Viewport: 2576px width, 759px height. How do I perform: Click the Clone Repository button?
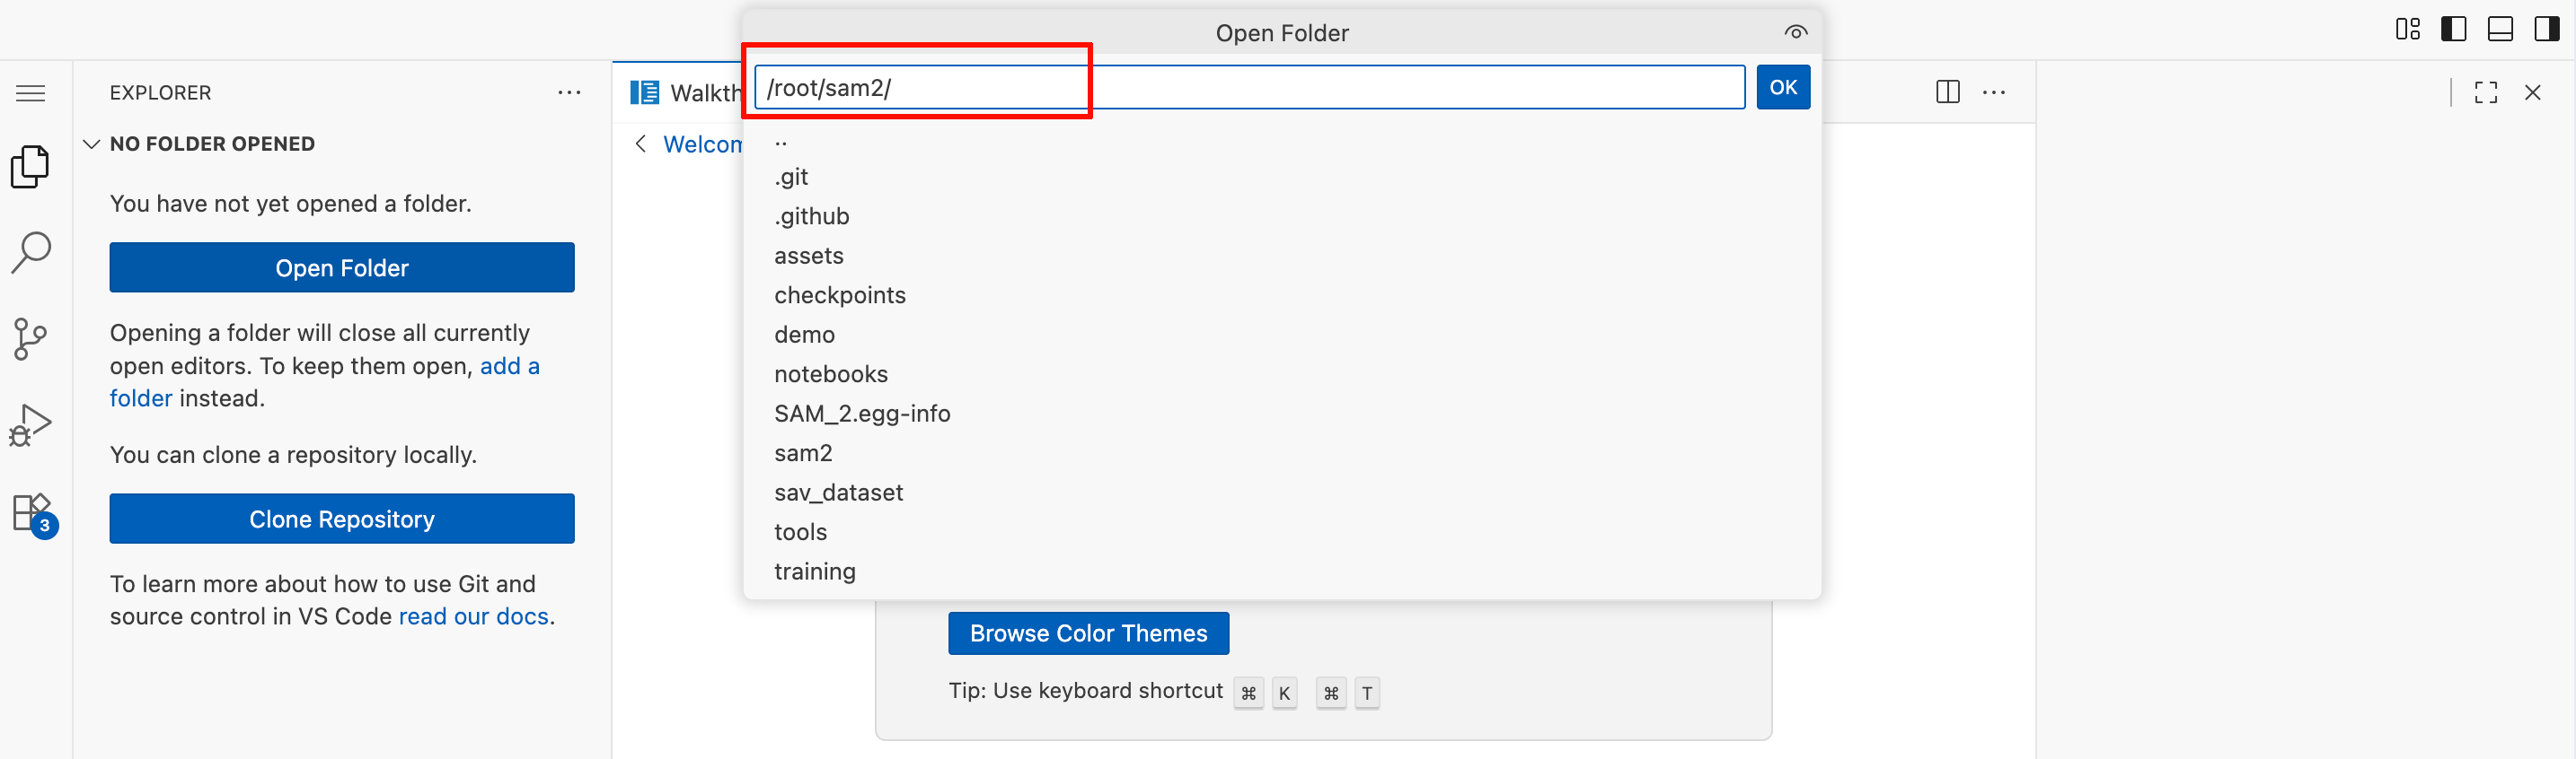coord(342,519)
